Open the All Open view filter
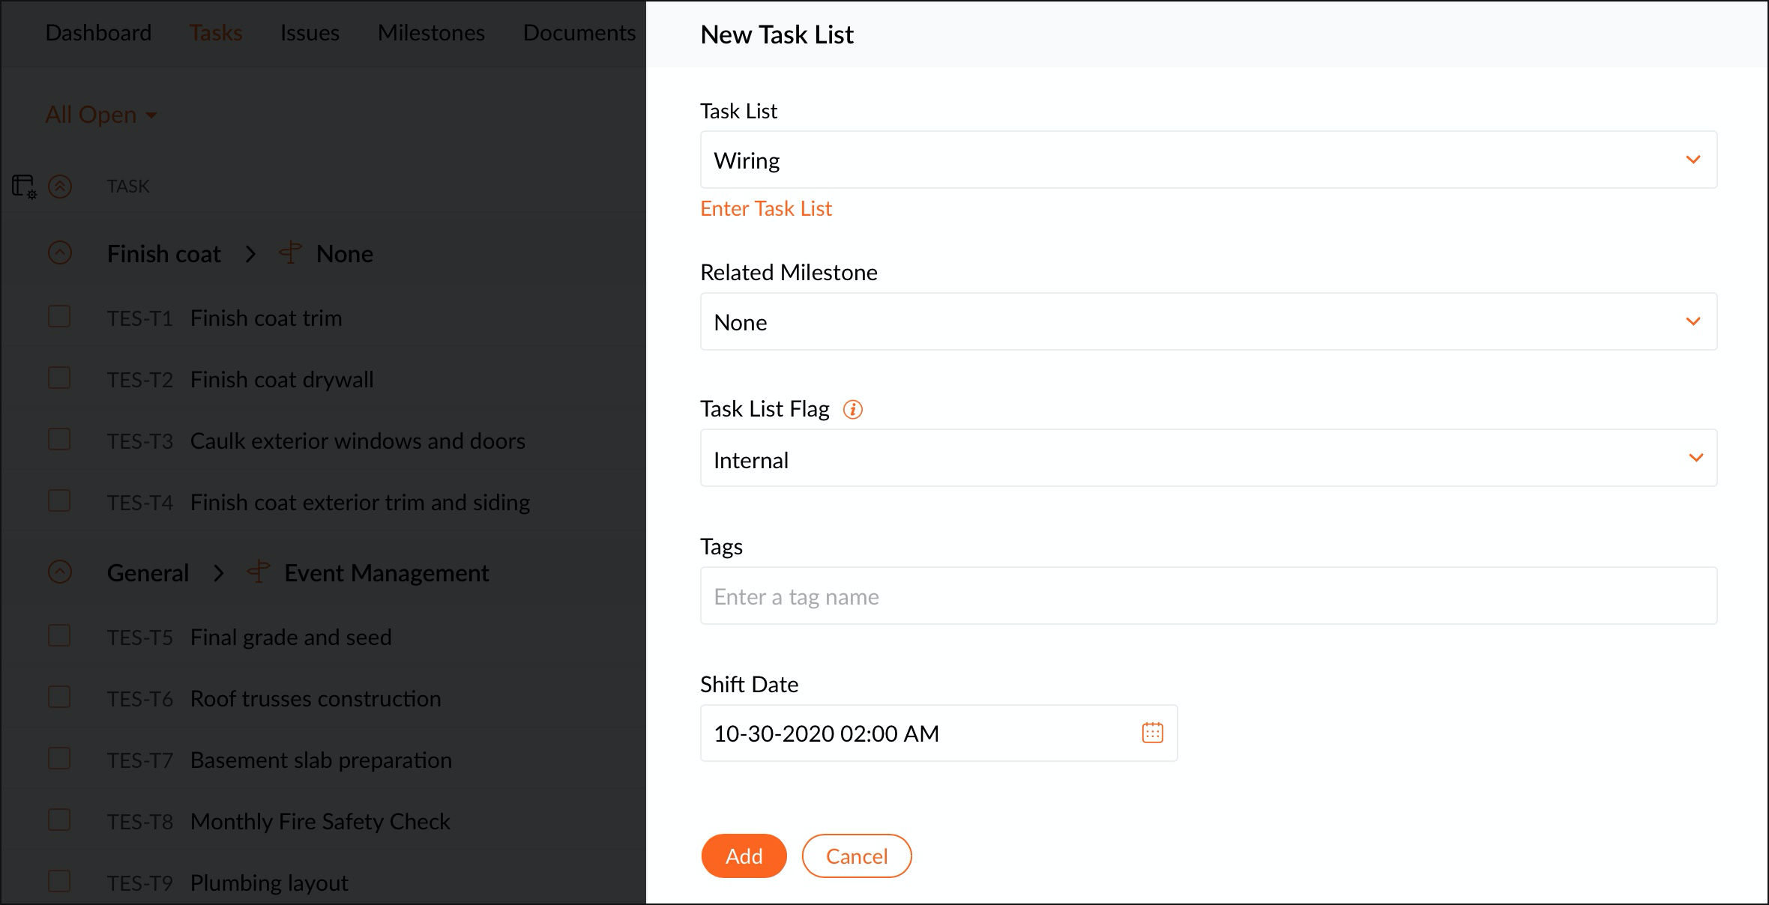Image resolution: width=1769 pixels, height=905 pixels. pos(101,115)
